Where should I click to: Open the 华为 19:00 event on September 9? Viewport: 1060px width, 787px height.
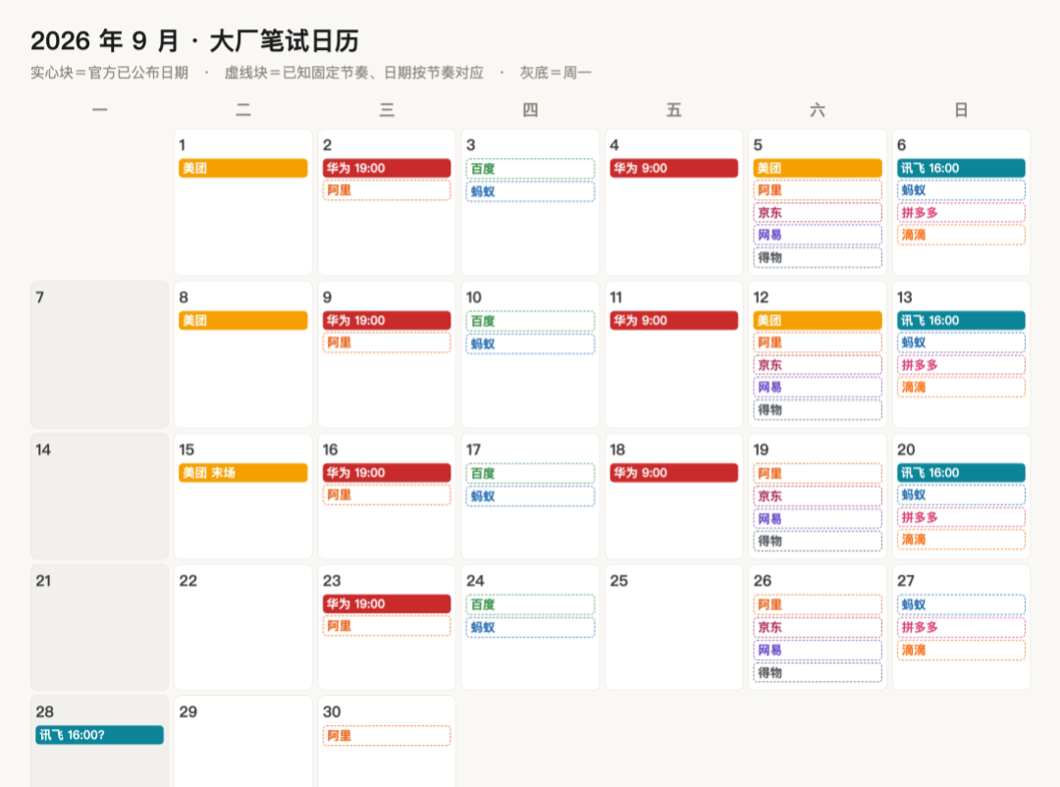pyautogui.click(x=387, y=320)
